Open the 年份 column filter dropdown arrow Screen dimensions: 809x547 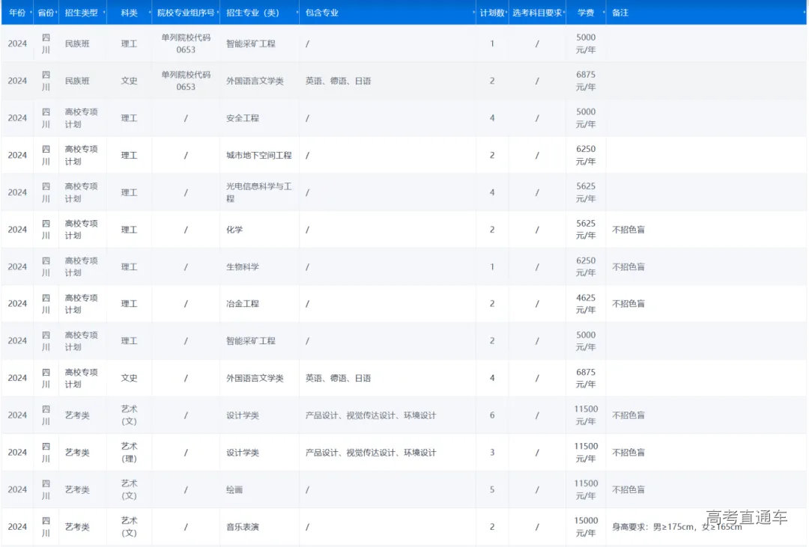click(30, 13)
